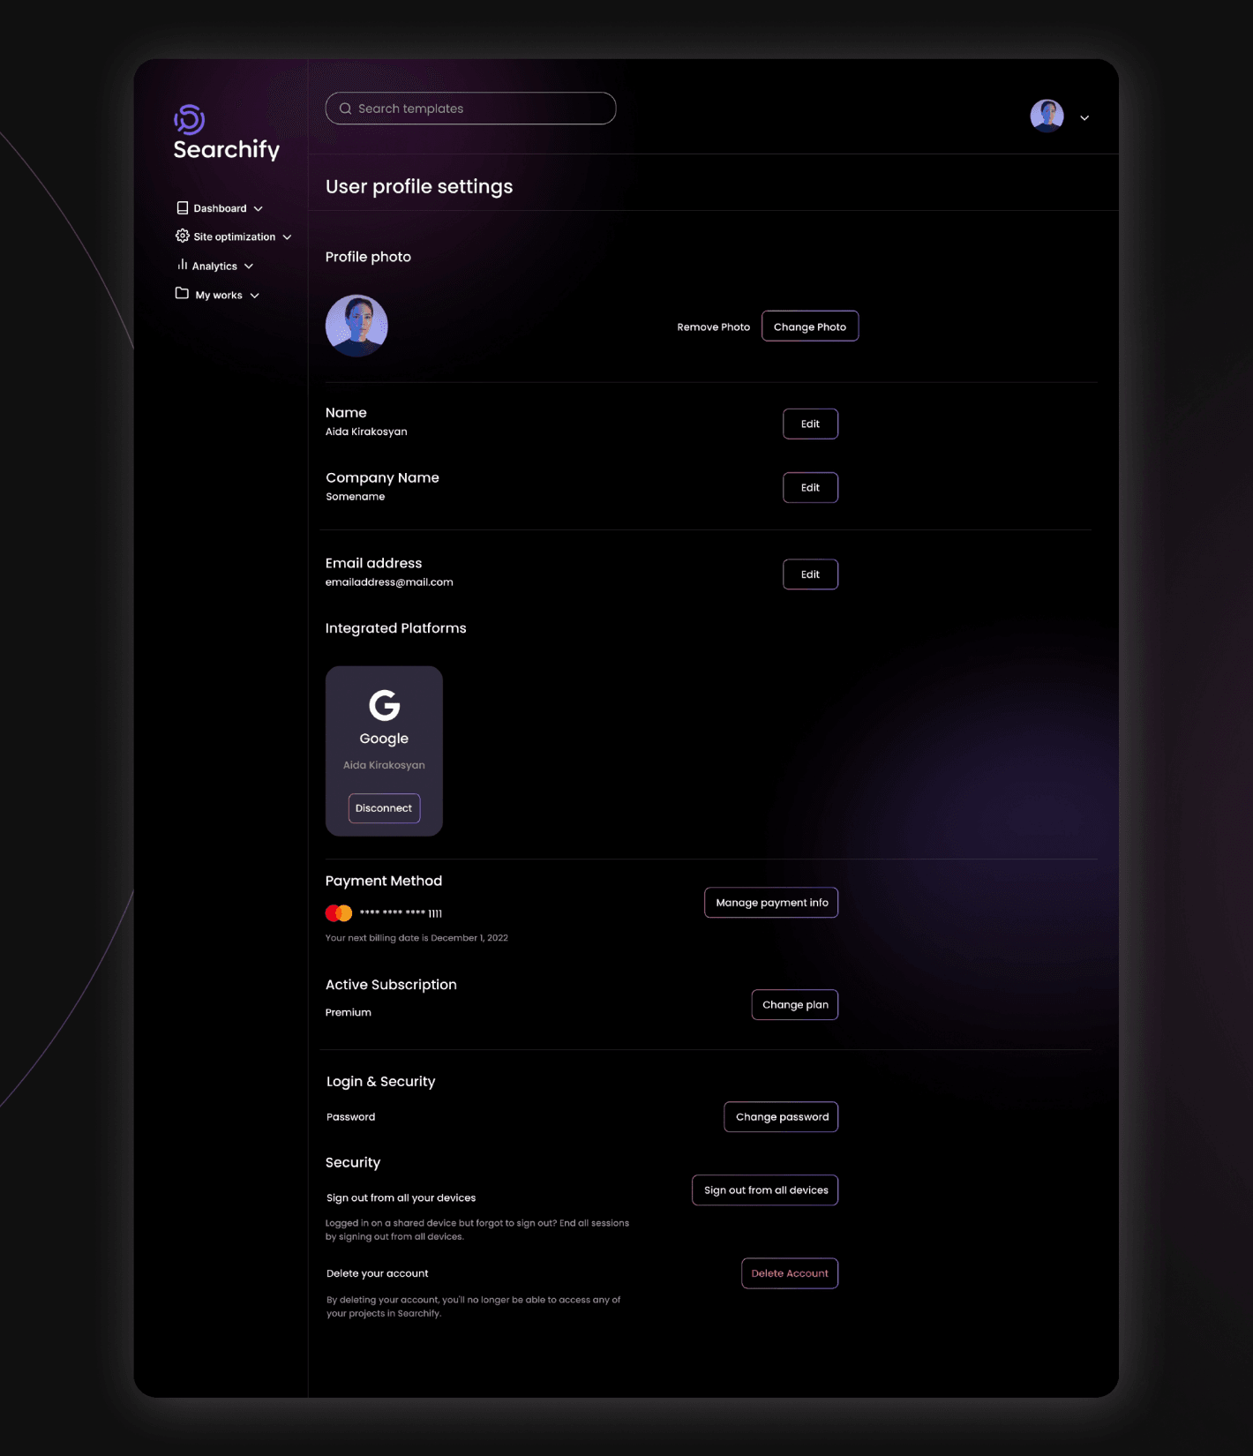Edit the Company Name
This screenshot has height=1456, width=1253.
(x=810, y=487)
